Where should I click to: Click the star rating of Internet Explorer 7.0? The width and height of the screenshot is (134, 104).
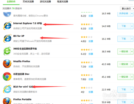pyautogui.click(x=87, y=24)
